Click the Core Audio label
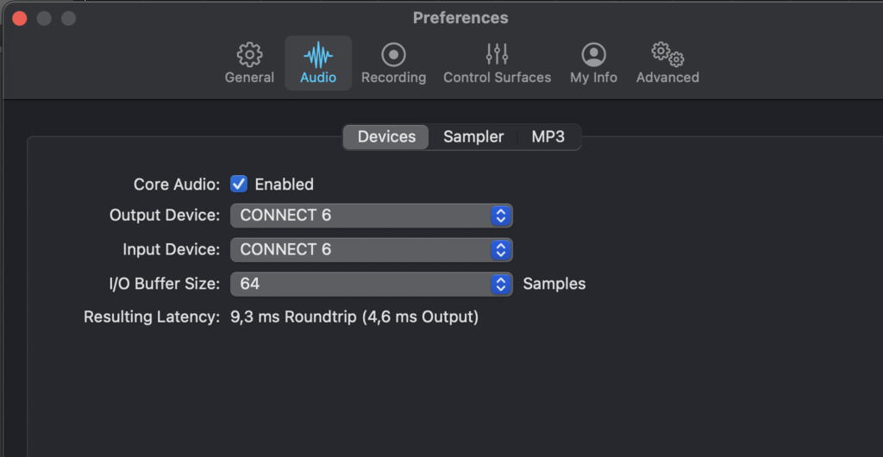Screen dimensions: 883x457 click(x=177, y=185)
